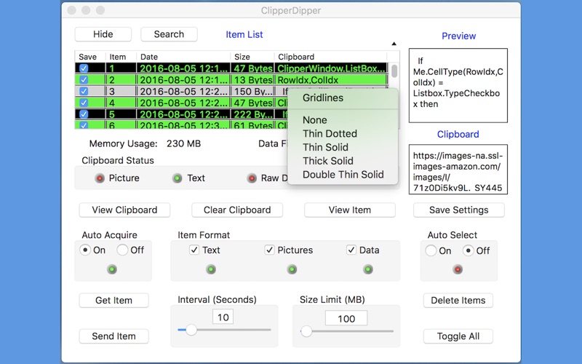Select row with ClipperWindow.ListBox text
The height and width of the screenshot is (364, 582).
[x=231, y=68]
